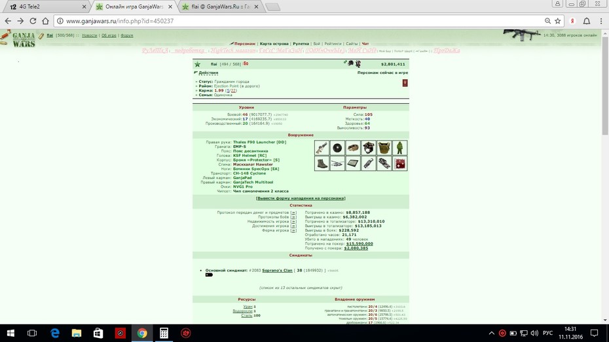Viewport: 609px width, 342px height.
Task: Click the Thales F90 Launcher weapon thumbnail
Action: click(322, 148)
